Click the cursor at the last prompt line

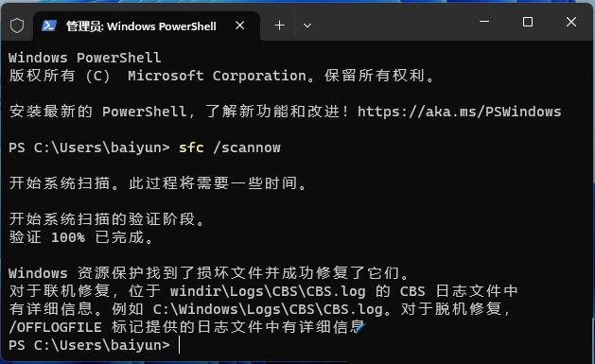coord(179,345)
